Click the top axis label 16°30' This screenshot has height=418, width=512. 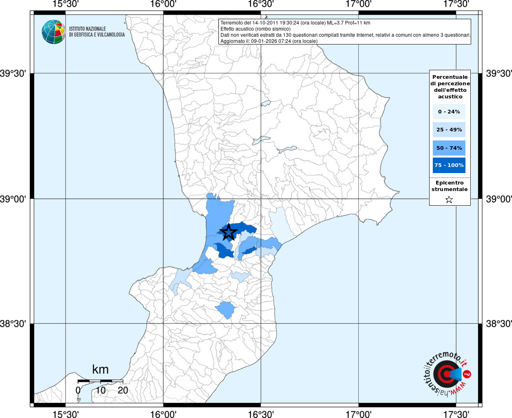260,4
